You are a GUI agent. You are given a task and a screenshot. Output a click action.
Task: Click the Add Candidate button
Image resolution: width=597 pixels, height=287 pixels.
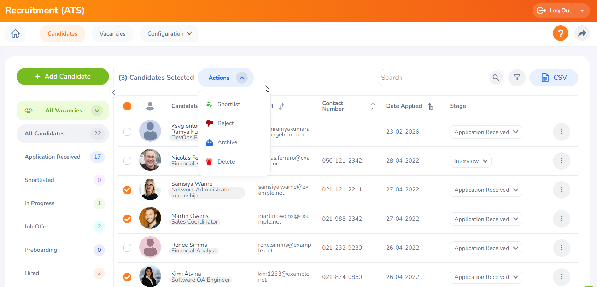coord(63,77)
